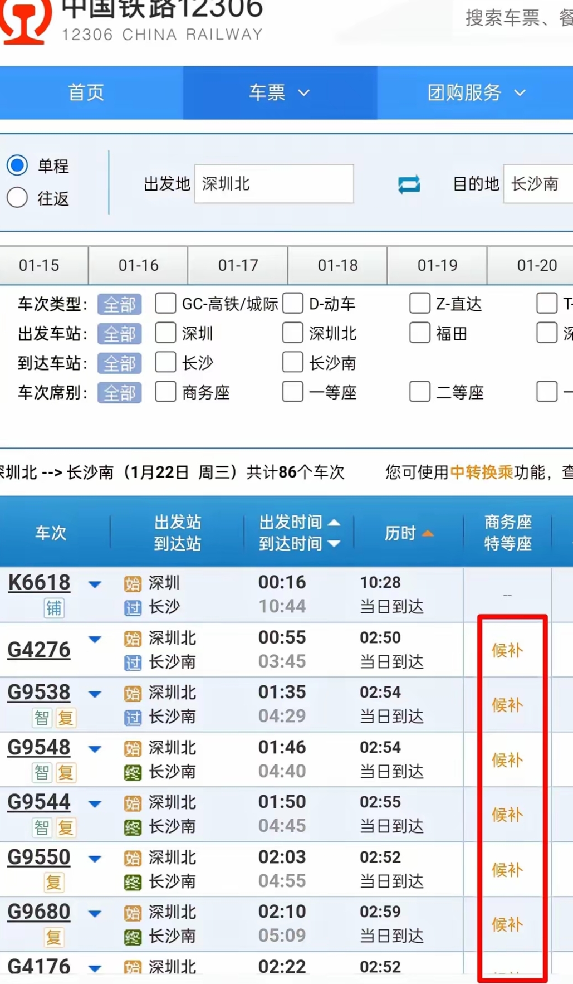Click the 过 icon beside 长沙南 for G4276
573x984 pixels.
coord(133,662)
